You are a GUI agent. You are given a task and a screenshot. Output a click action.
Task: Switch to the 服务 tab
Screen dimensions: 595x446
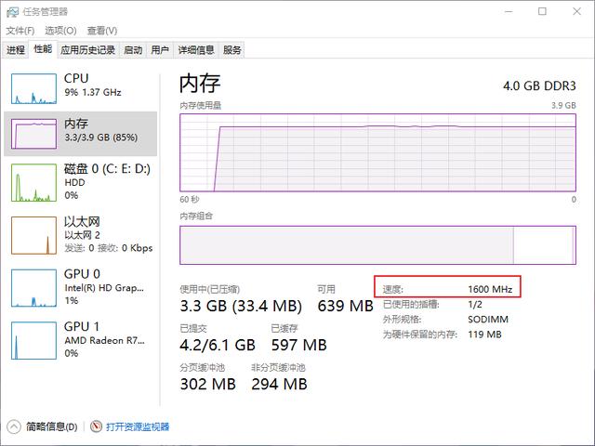(x=231, y=49)
